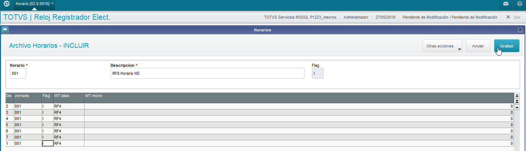Select the Jornada cell in row Dia 7
526x151 pixels.
click(x=28, y=137)
